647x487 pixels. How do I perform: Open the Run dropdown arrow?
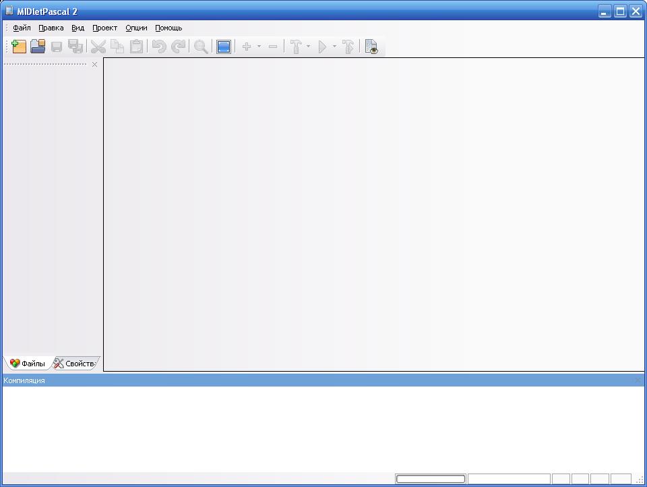[x=335, y=47]
